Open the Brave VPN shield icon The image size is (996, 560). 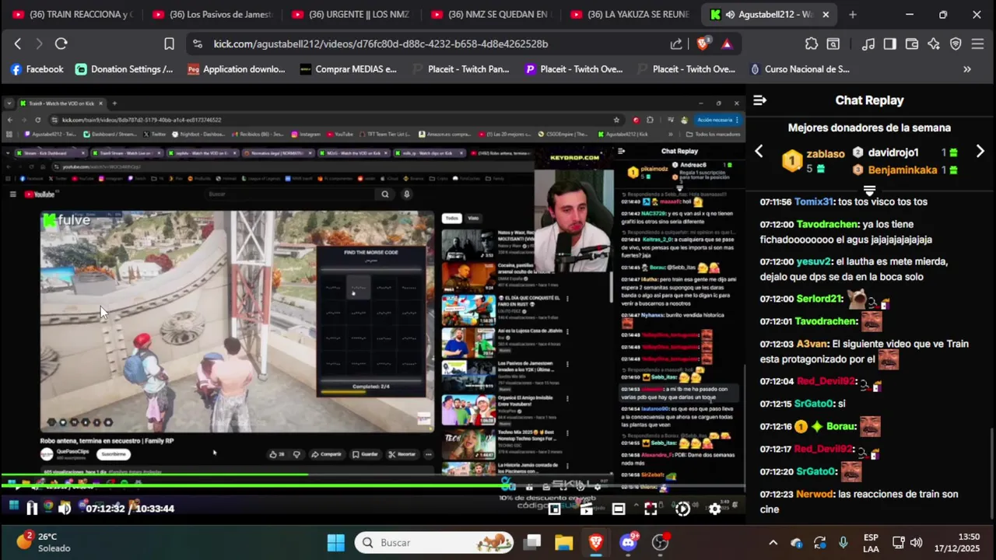click(956, 44)
